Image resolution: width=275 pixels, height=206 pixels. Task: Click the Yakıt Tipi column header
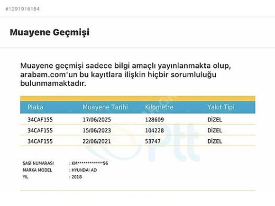click(x=221, y=107)
